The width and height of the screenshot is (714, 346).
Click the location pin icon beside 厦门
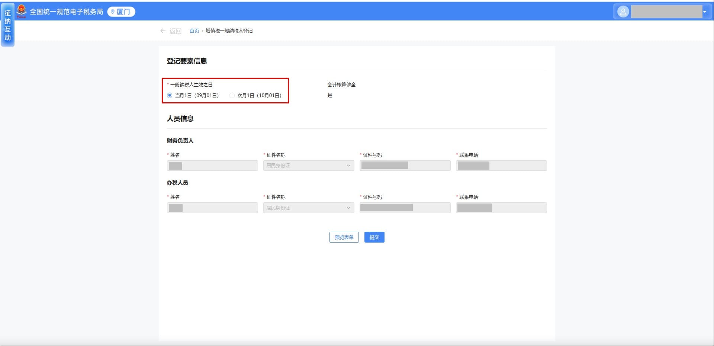[113, 12]
